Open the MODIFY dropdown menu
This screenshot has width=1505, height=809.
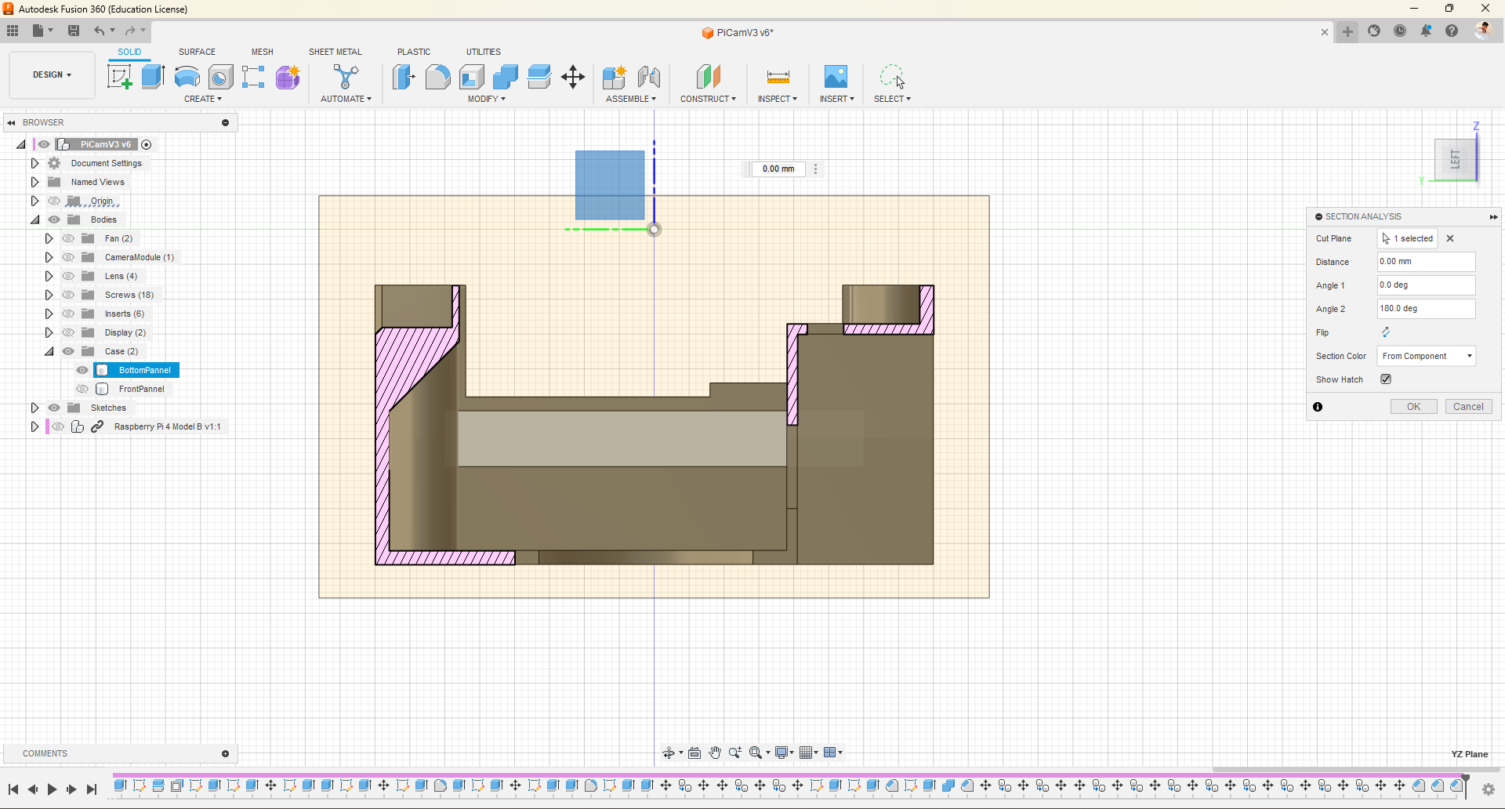[x=487, y=99]
